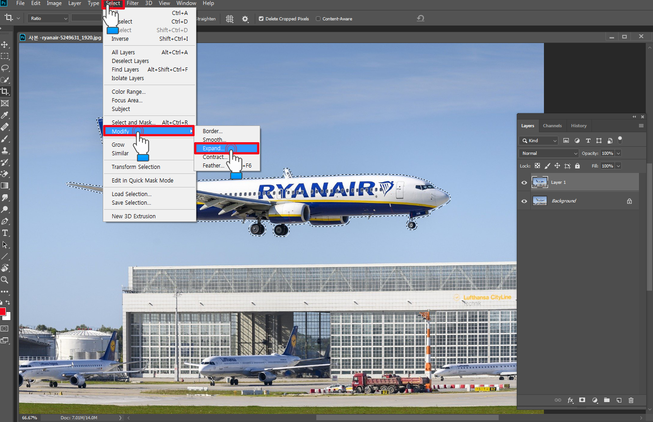Screen dimensions: 653x422
Task: Create a new layer group folder
Action: 607,400
